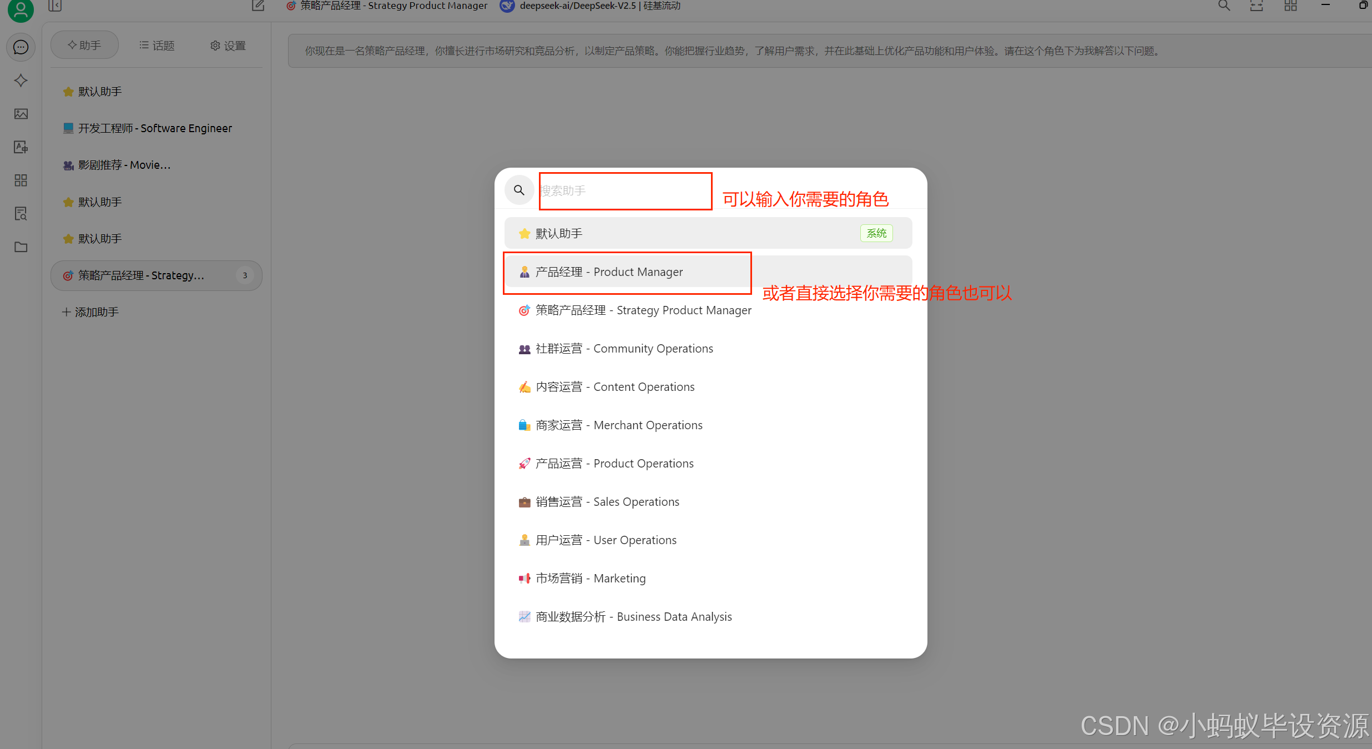The width and height of the screenshot is (1372, 749).
Task: Open the image painting sidebar icon
Action: pos(21,114)
